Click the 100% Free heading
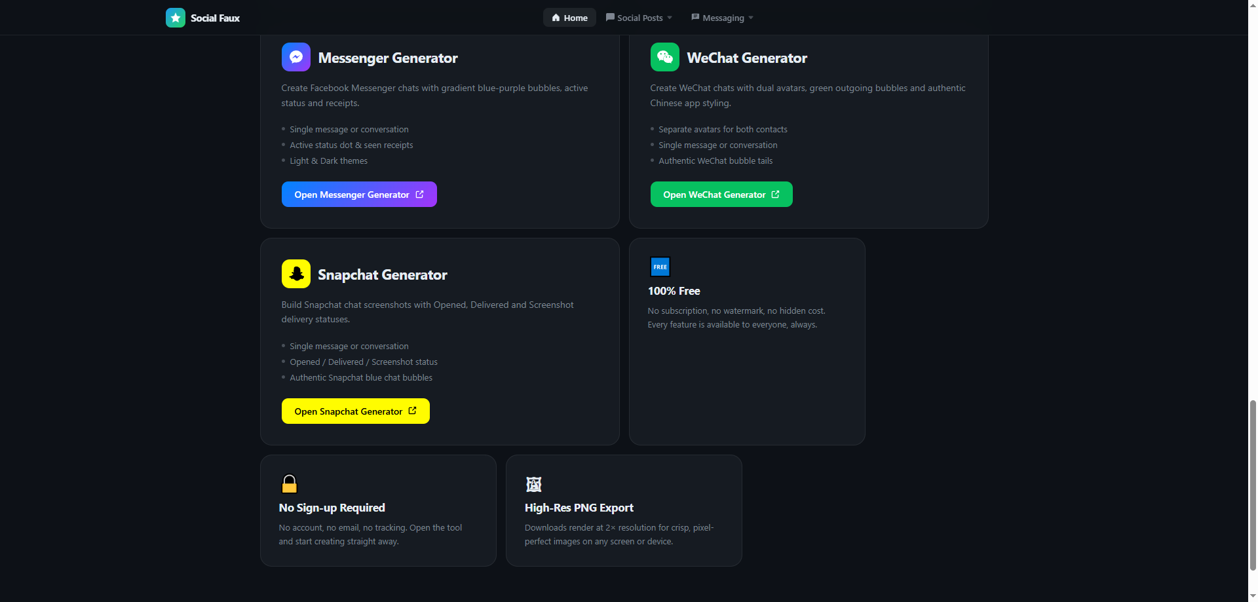This screenshot has width=1258, height=602. (674, 291)
